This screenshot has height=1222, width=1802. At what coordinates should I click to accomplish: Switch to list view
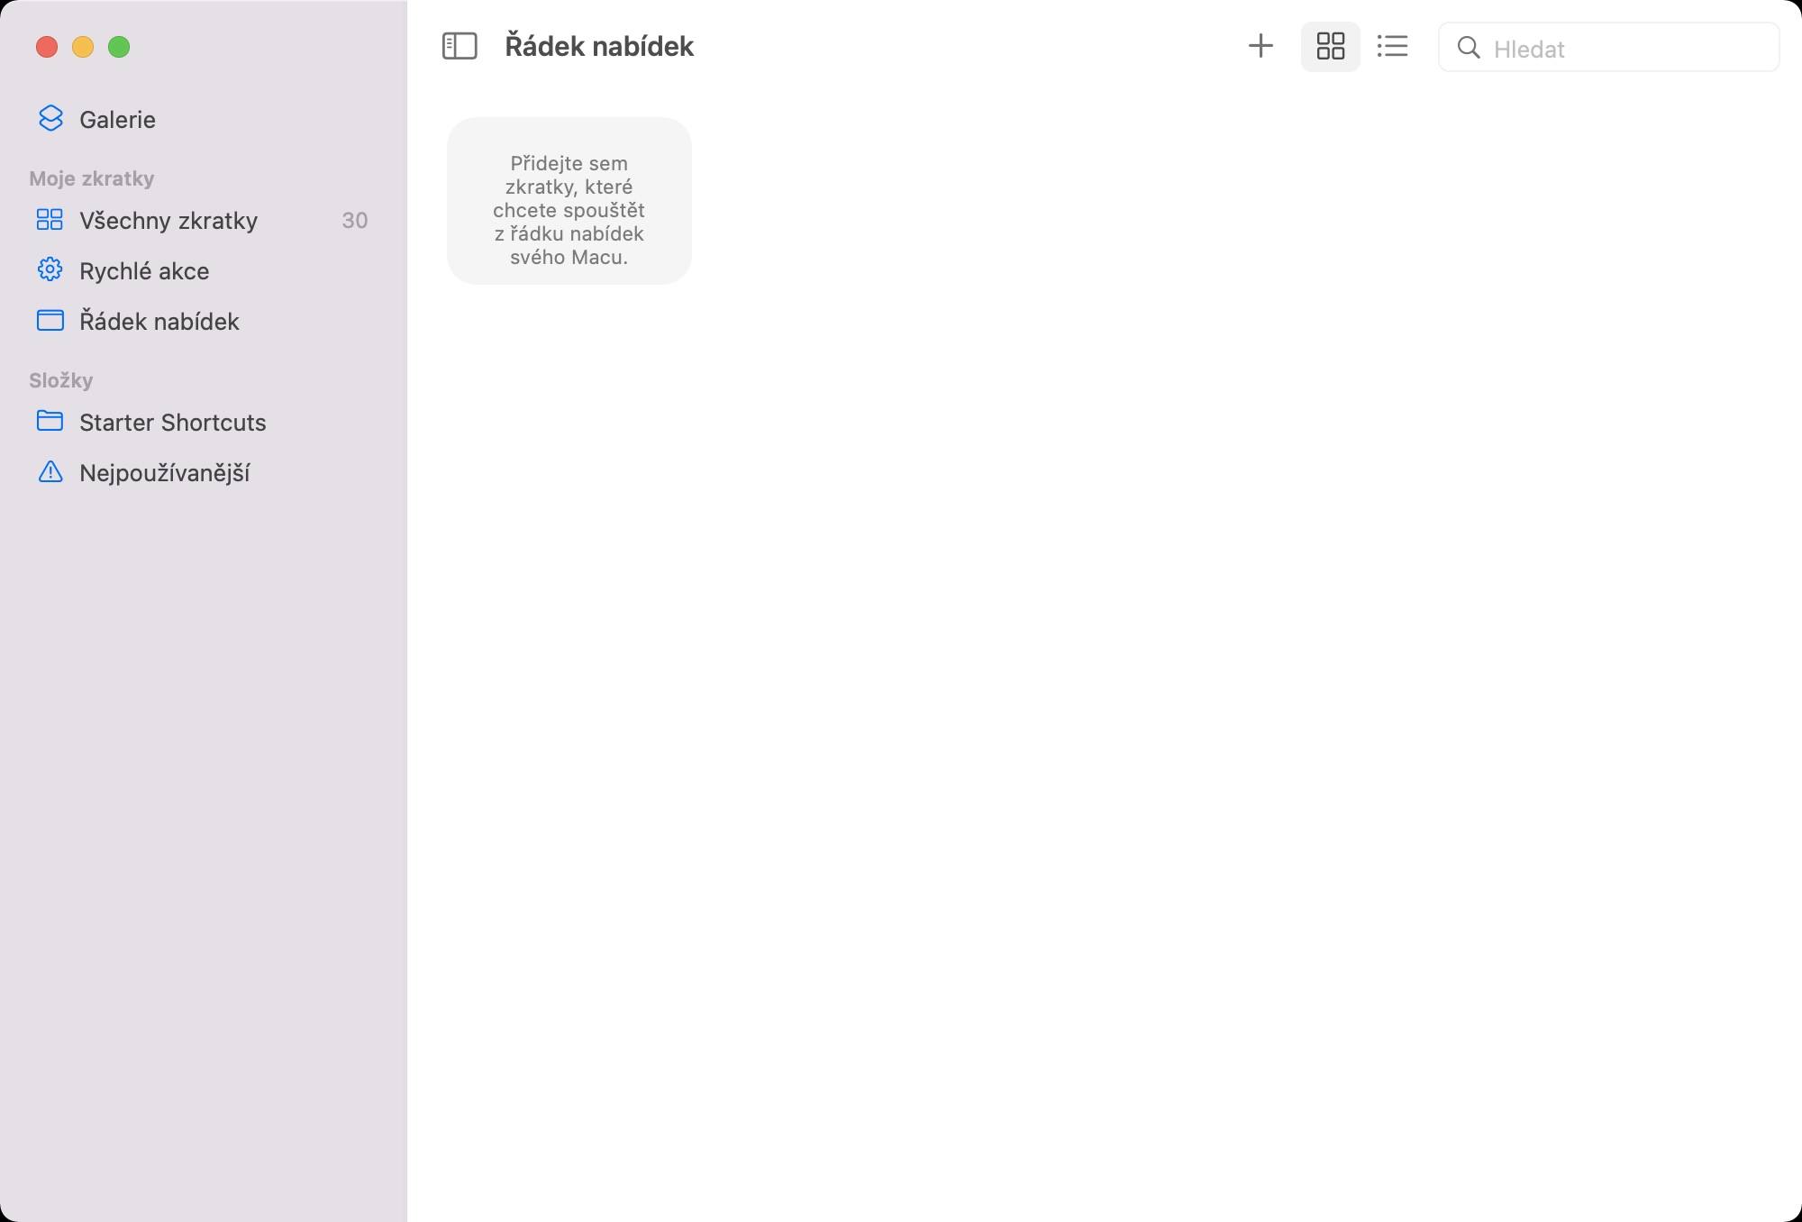[x=1392, y=46]
